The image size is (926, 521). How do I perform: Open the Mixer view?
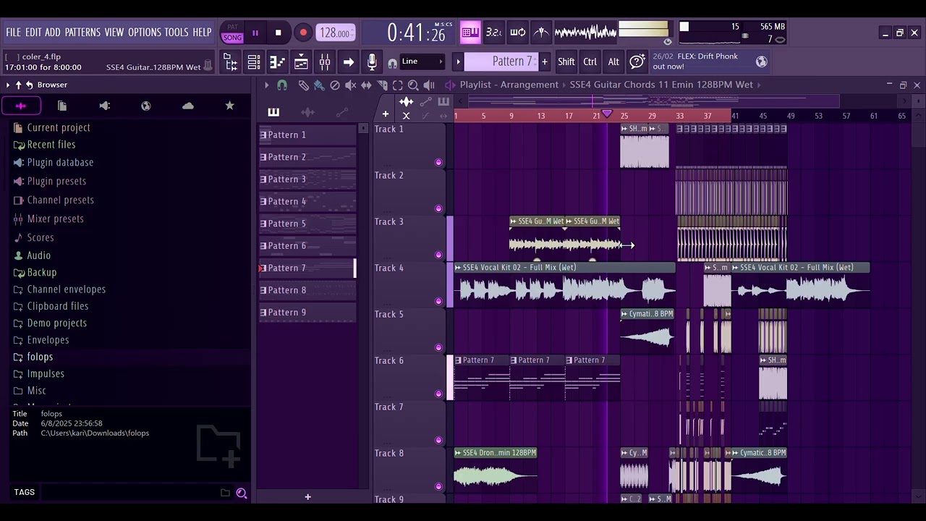(325, 62)
